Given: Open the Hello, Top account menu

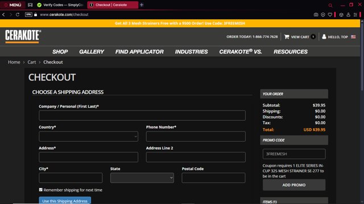Looking at the screenshot, I should tap(338, 37).
